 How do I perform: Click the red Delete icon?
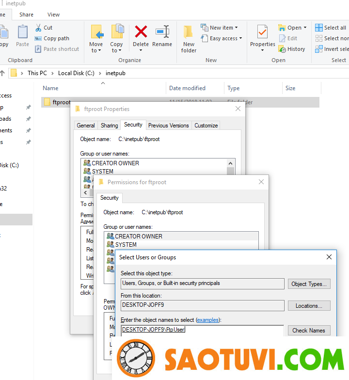(x=141, y=32)
